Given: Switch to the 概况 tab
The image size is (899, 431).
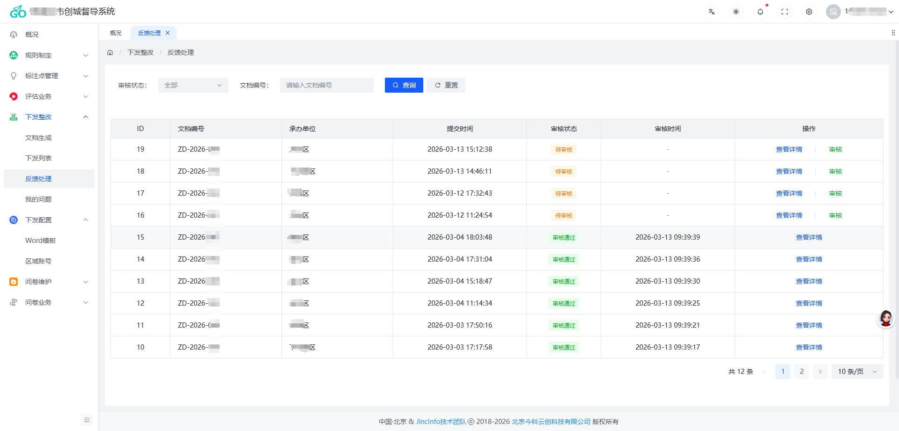Looking at the screenshot, I should click(116, 33).
